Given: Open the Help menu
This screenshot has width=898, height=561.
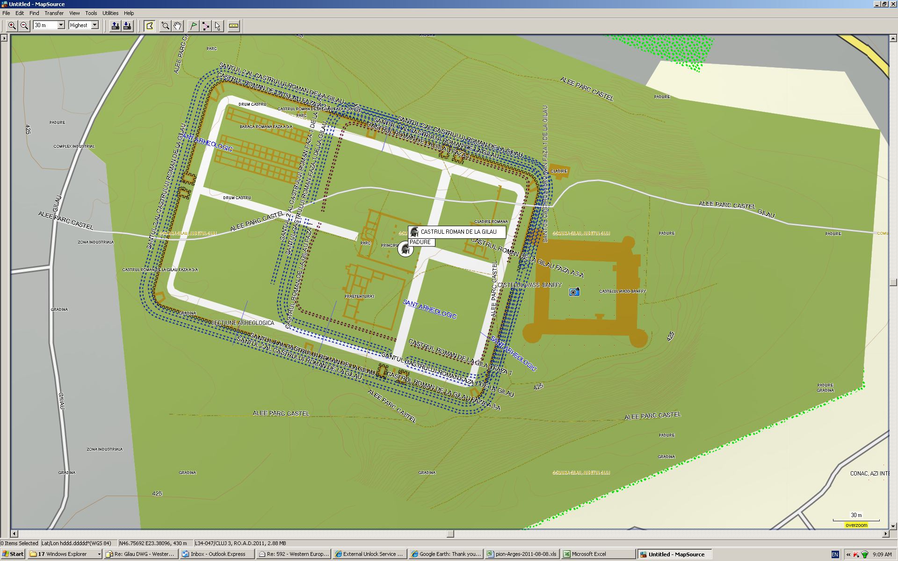Looking at the screenshot, I should click(129, 13).
